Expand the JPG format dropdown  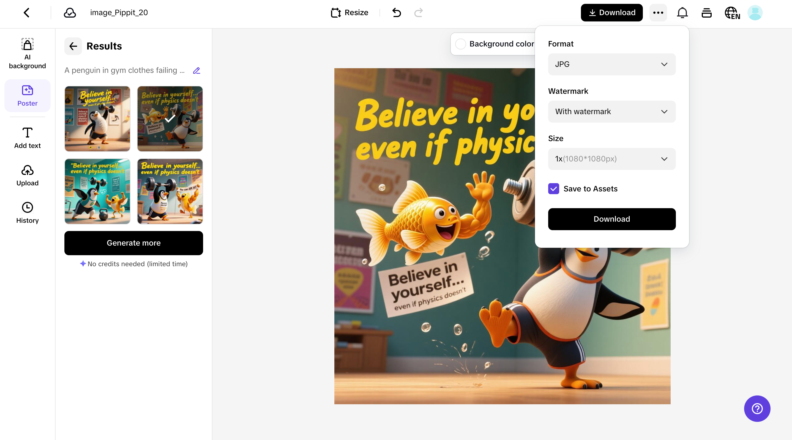point(611,64)
